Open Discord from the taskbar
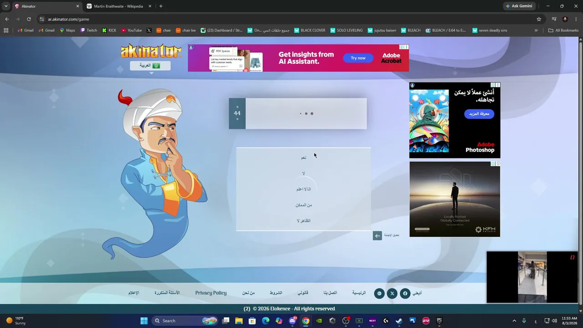The width and height of the screenshot is (583, 328). (292, 321)
